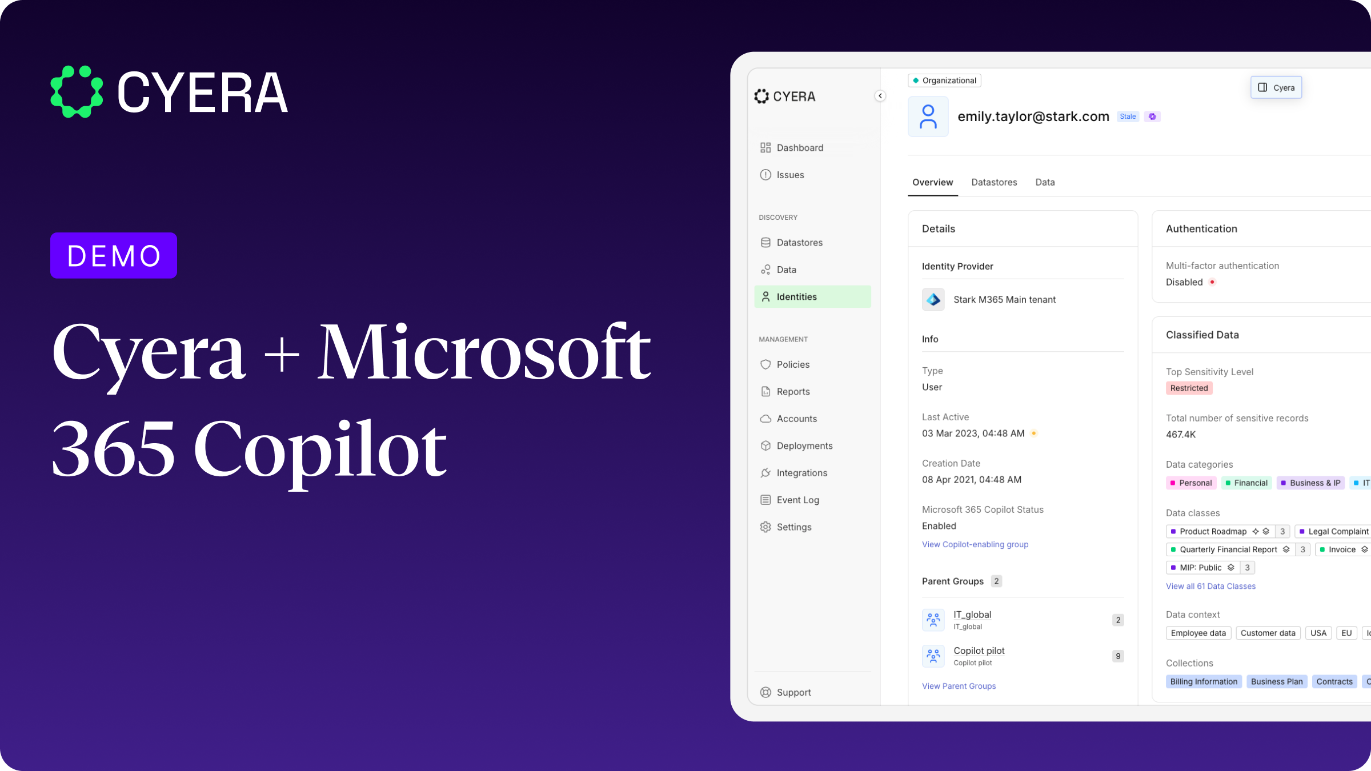1371x771 pixels.
Task: Click the Invoice data class
Action: tap(1342, 549)
